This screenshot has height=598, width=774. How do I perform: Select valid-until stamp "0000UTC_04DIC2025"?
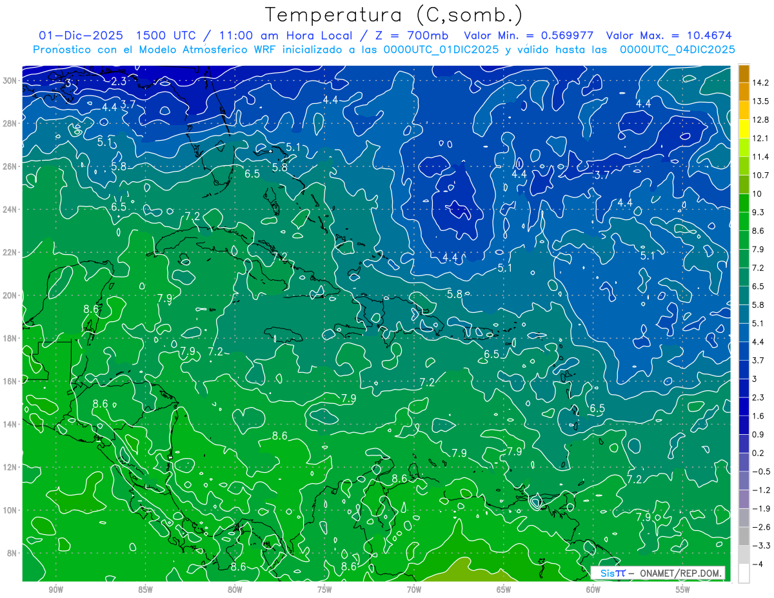click(x=677, y=49)
